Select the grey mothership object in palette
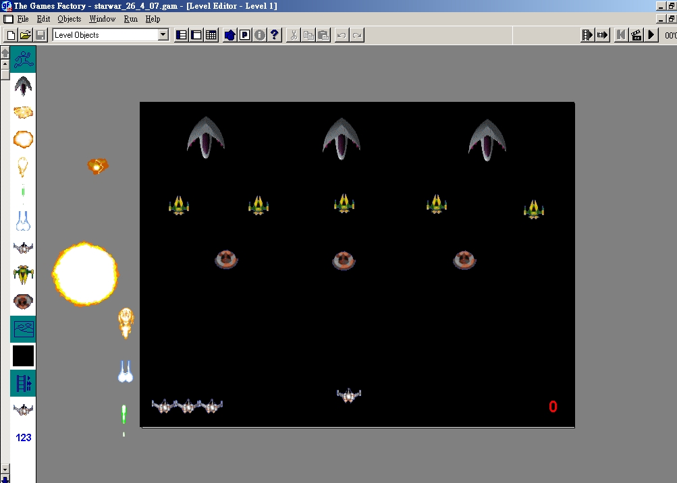 click(23, 86)
